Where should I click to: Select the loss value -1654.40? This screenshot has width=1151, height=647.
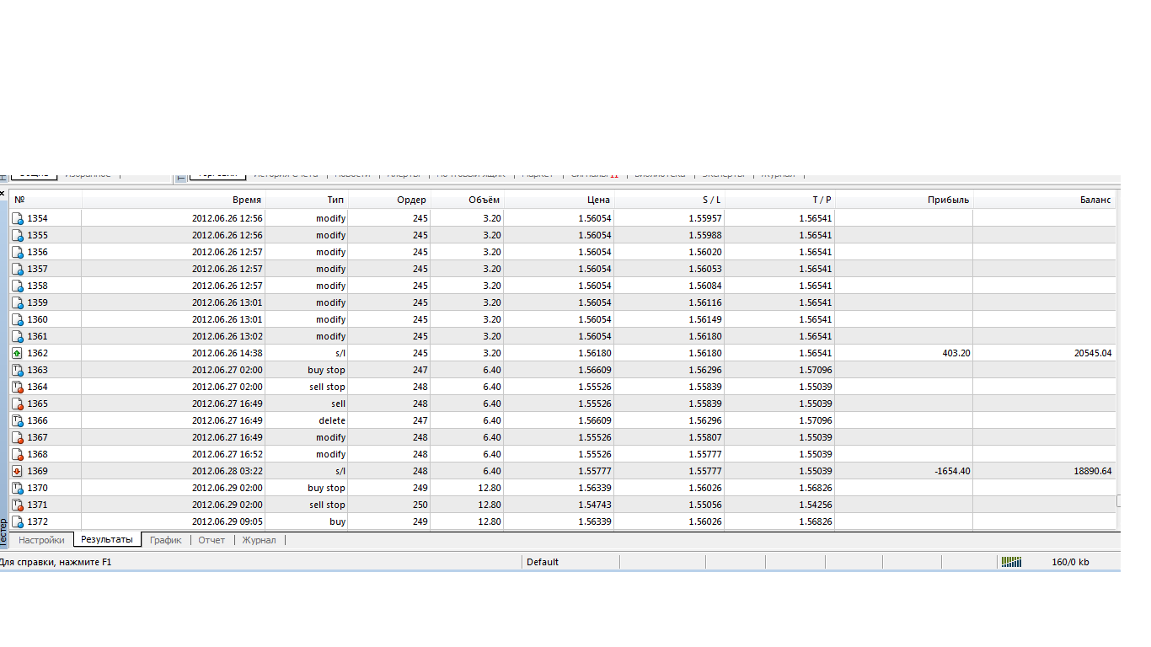coord(952,471)
